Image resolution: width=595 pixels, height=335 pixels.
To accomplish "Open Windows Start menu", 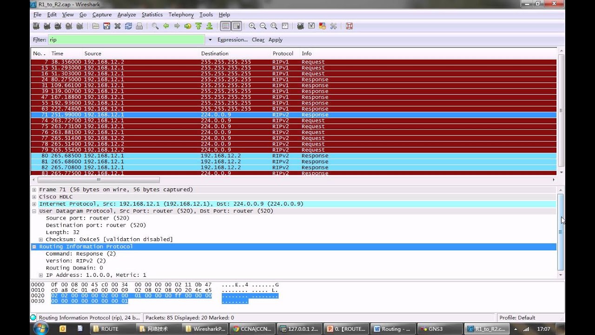I will pos(40,328).
